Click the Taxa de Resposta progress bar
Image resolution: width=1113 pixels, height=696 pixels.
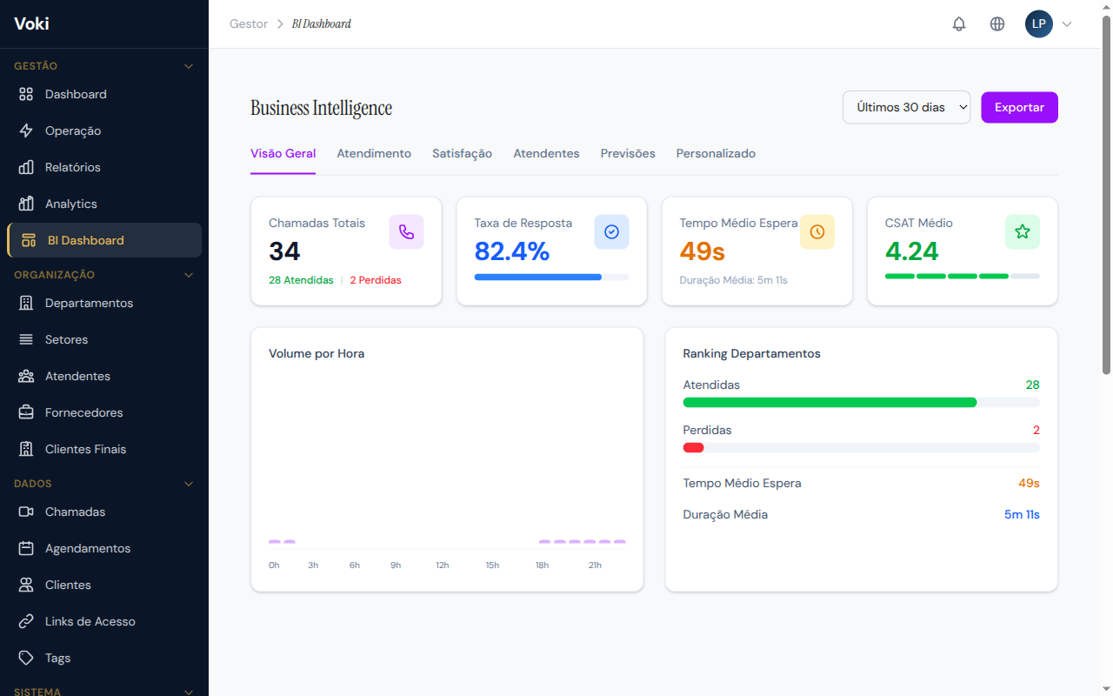(551, 277)
